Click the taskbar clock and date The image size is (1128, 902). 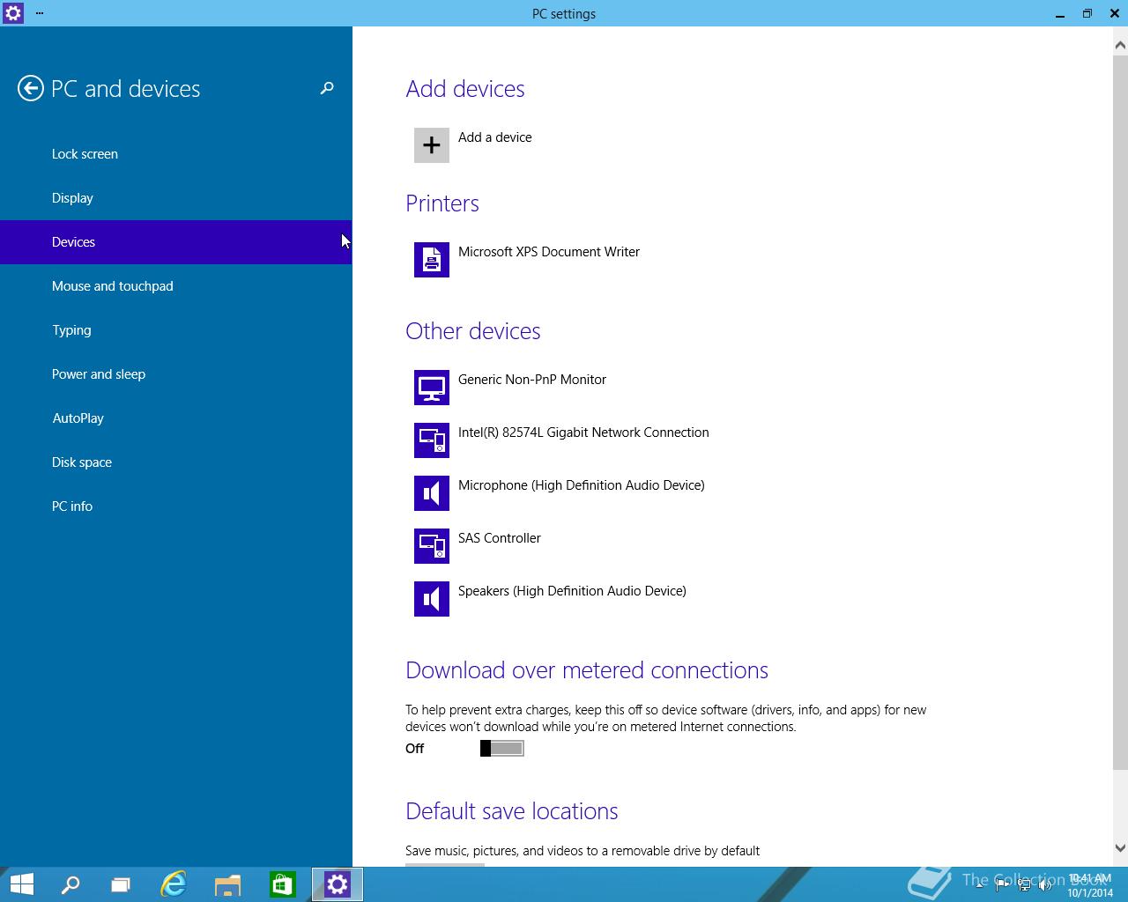1090,886
